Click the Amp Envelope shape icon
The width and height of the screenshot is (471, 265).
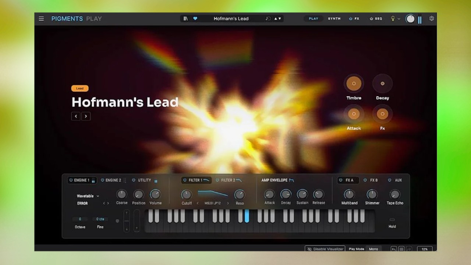coord(291,180)
